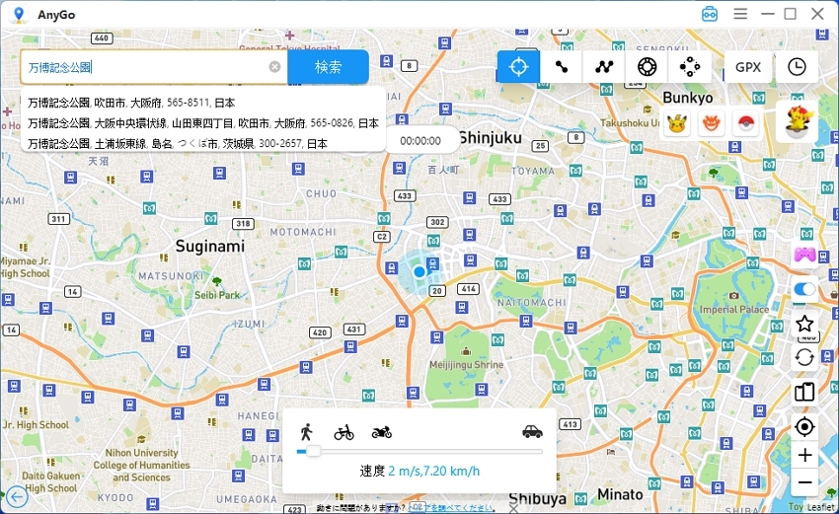Choose the walking speed icon
This screenshot has width=839, height=514.
(307, 432)
